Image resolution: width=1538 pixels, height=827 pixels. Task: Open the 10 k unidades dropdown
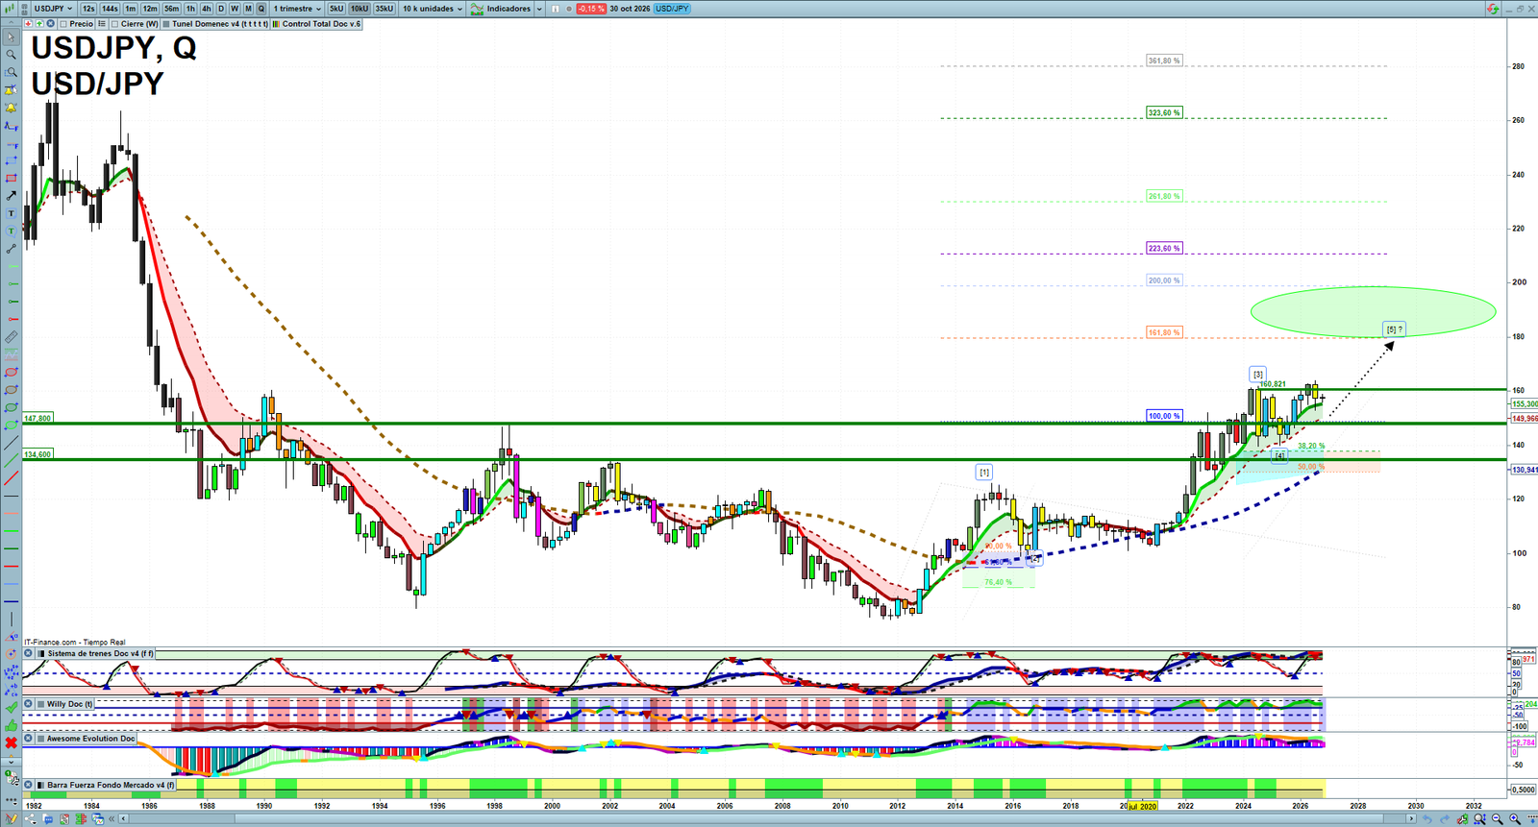tap(432, 9)
